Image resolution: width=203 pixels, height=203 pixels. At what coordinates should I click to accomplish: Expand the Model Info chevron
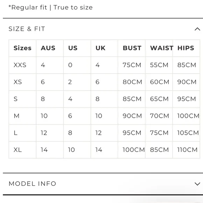[x=197, y=184]
